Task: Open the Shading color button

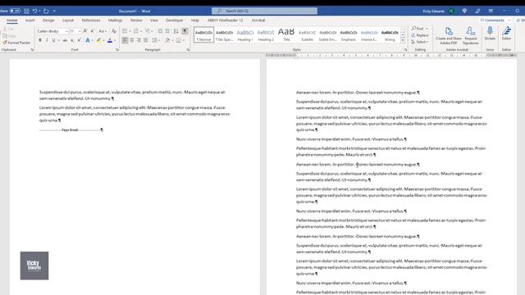Action: (167, 40)
